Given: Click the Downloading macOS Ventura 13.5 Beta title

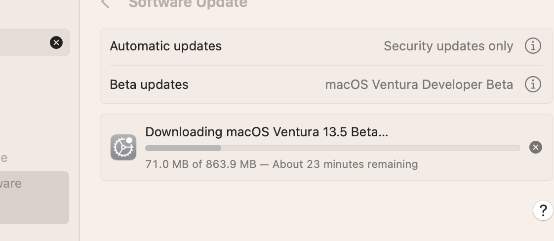Looking at the screenshot, I should pos(266,132).
